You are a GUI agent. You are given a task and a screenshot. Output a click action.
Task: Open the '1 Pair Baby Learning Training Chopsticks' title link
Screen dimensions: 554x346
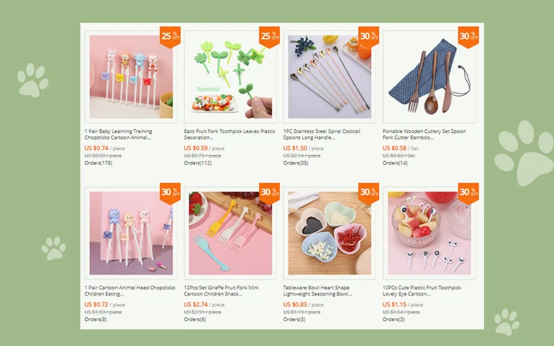coord(118,134)
